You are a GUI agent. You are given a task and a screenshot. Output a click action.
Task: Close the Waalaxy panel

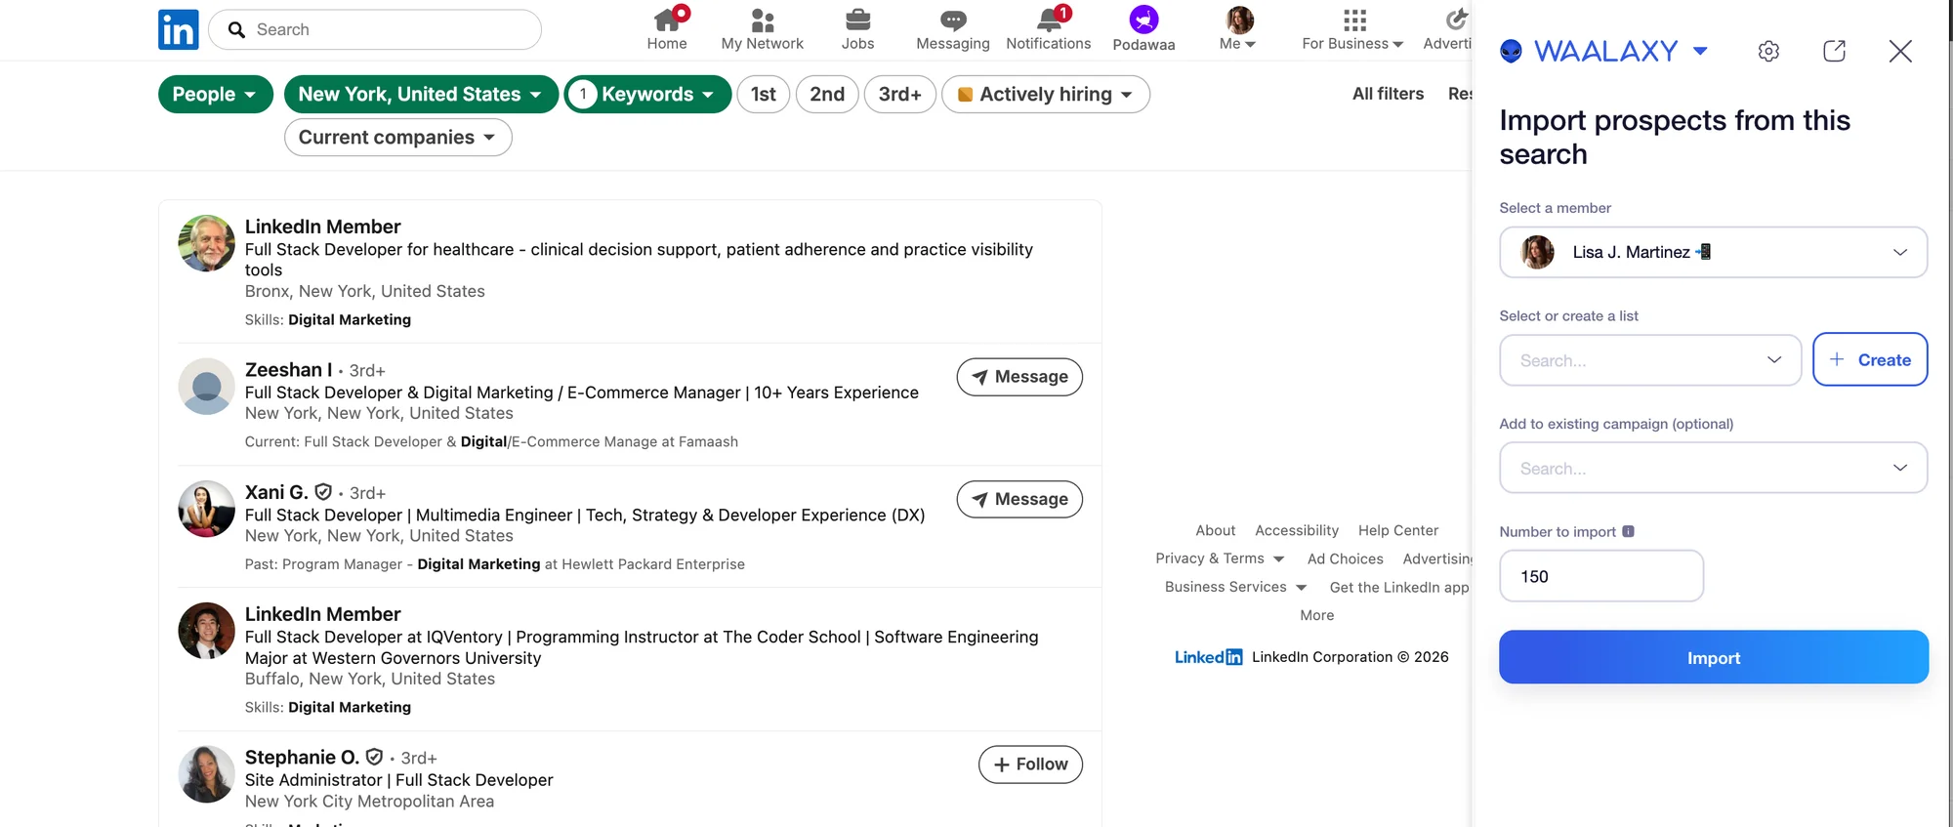point(1900,52)
